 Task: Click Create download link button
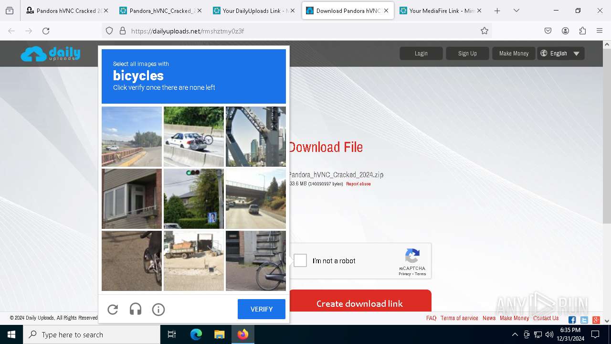point(359,303)
